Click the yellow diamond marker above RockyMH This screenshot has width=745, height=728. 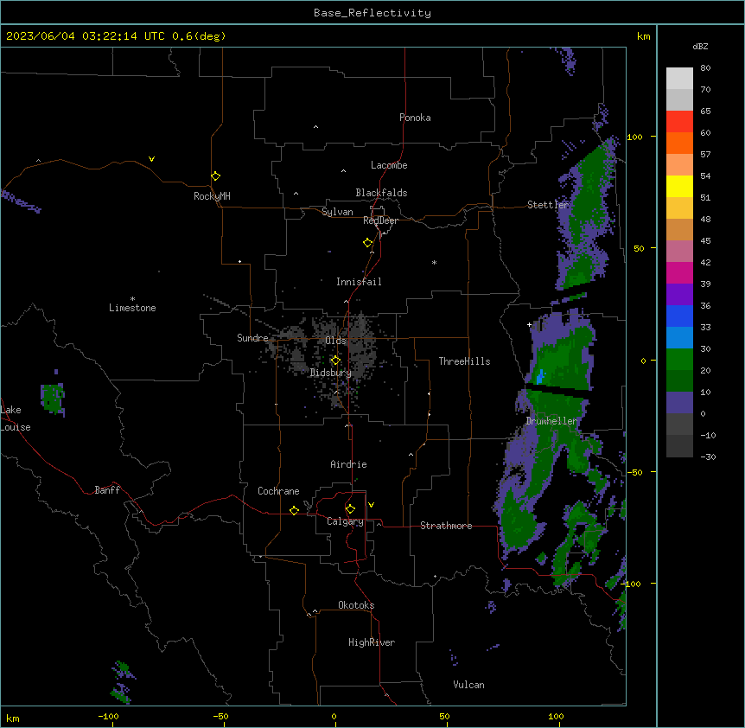click(x=215, y=176)
